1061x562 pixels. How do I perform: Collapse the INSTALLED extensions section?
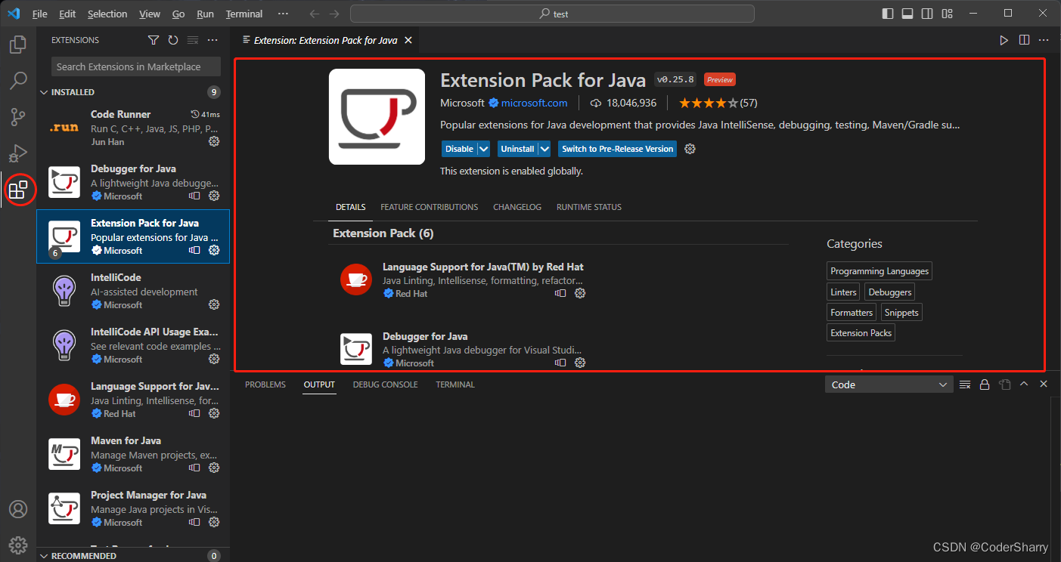[x=132, y=92]
